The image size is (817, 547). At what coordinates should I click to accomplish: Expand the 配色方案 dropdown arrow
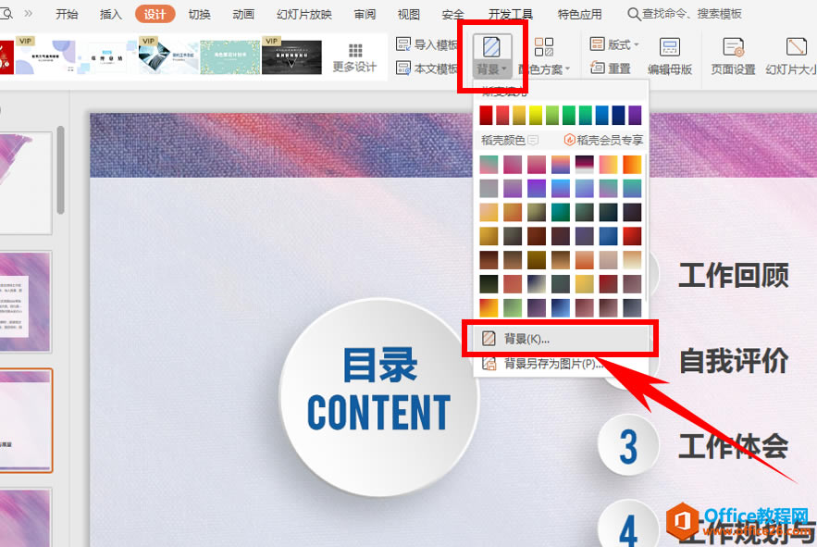[567, 68]
